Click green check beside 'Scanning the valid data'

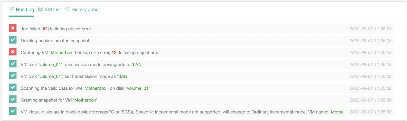point(13,88)
